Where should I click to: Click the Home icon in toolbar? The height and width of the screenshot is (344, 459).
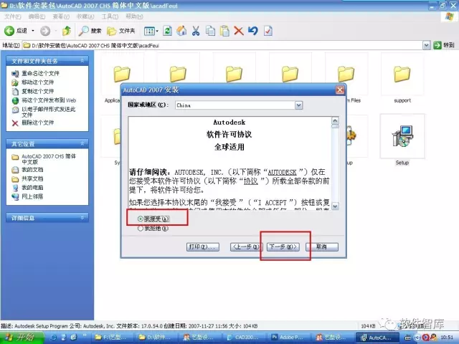coord(181,31)
